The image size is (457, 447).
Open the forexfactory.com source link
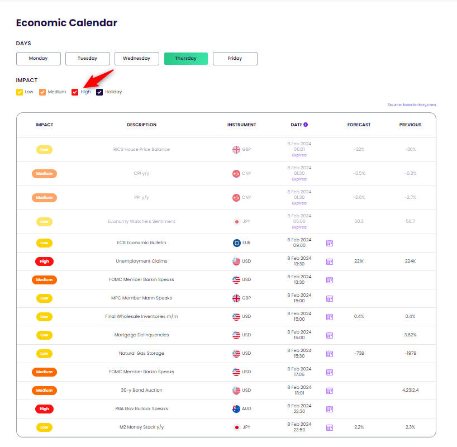[412, 104]
